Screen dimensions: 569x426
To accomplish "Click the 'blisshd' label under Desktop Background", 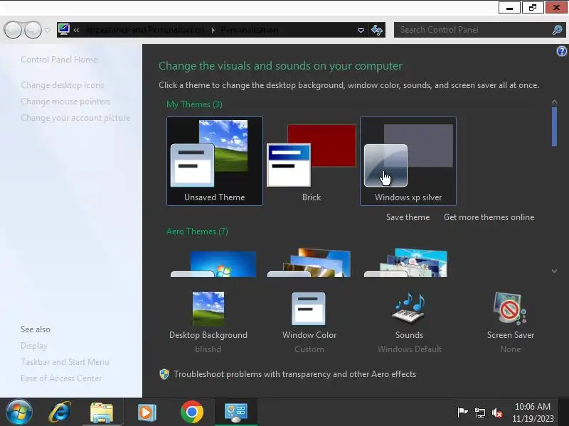I will [x=208, y=349].
